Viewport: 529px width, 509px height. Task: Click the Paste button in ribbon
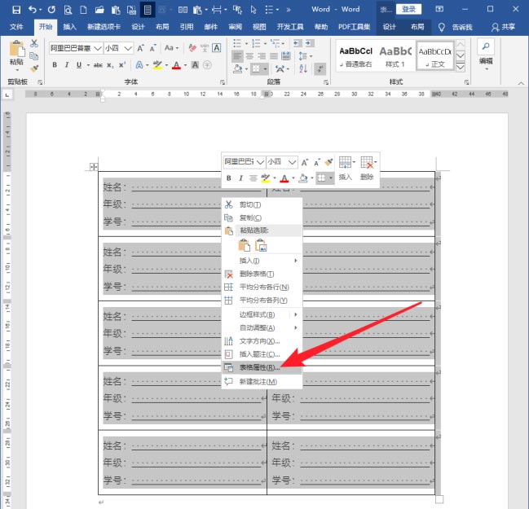coord(16,54)
